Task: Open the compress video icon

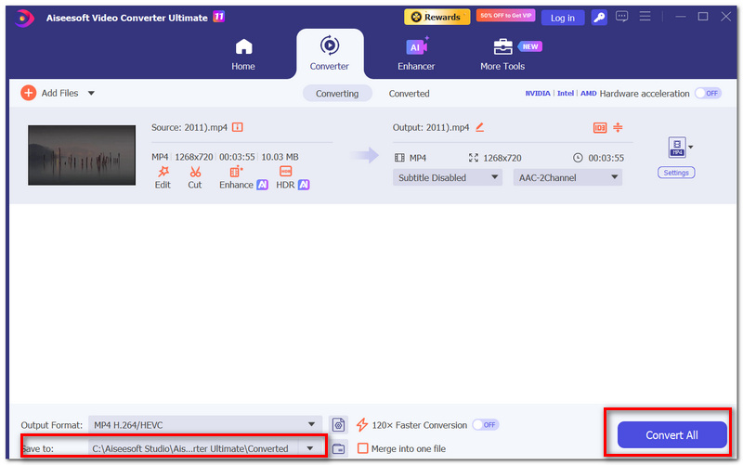Action: click(618, 127)
